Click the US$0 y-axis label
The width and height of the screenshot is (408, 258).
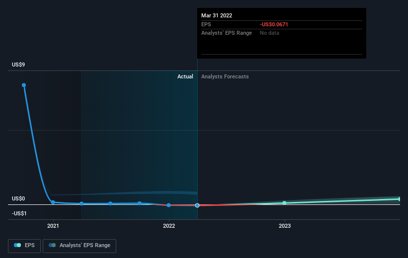click(18, 198)
